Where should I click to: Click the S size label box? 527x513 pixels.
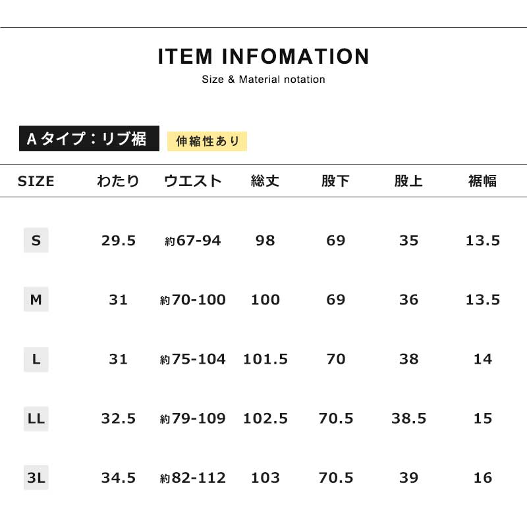tap(36, 241)
